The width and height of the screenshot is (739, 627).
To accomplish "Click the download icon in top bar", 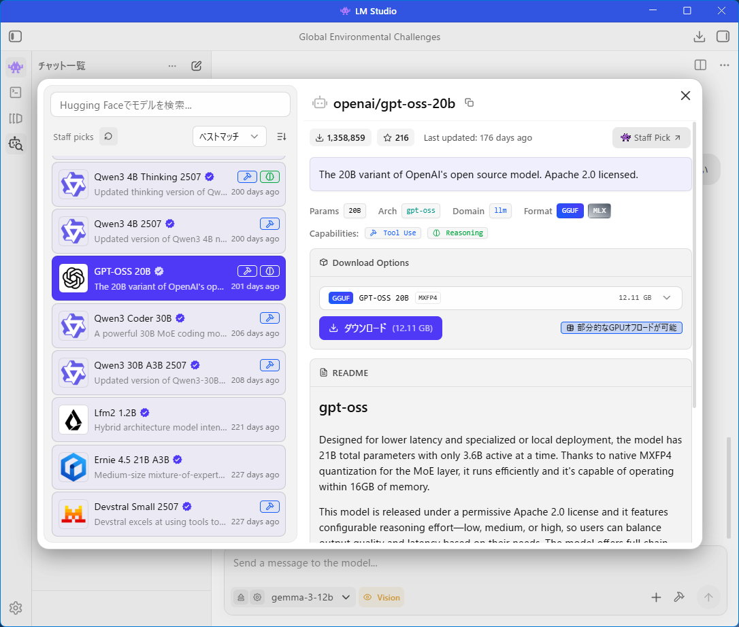I will click(x=699, y=37).
